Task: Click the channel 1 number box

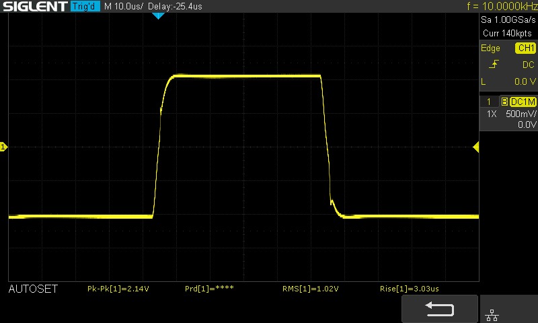Action: click(489, 102)
